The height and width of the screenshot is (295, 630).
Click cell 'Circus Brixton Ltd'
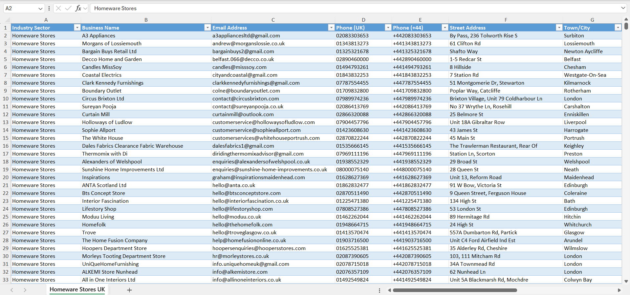click(x=146, y=98)
